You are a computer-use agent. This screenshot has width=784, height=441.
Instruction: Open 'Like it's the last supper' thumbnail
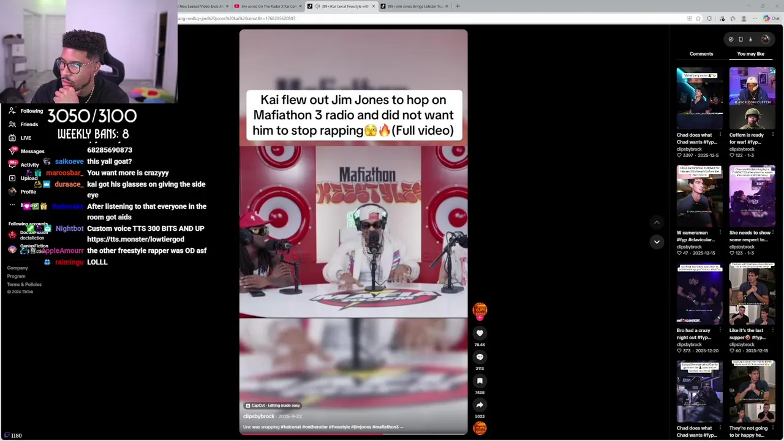pos(752,293)
